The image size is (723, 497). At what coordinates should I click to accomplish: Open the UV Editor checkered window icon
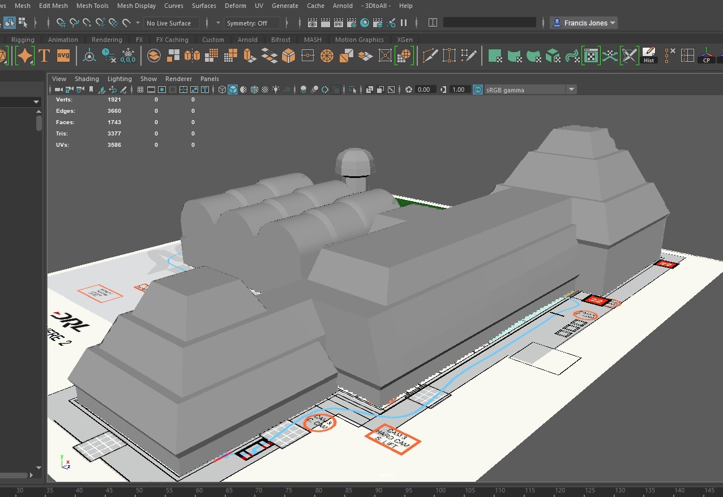(591, 56)
